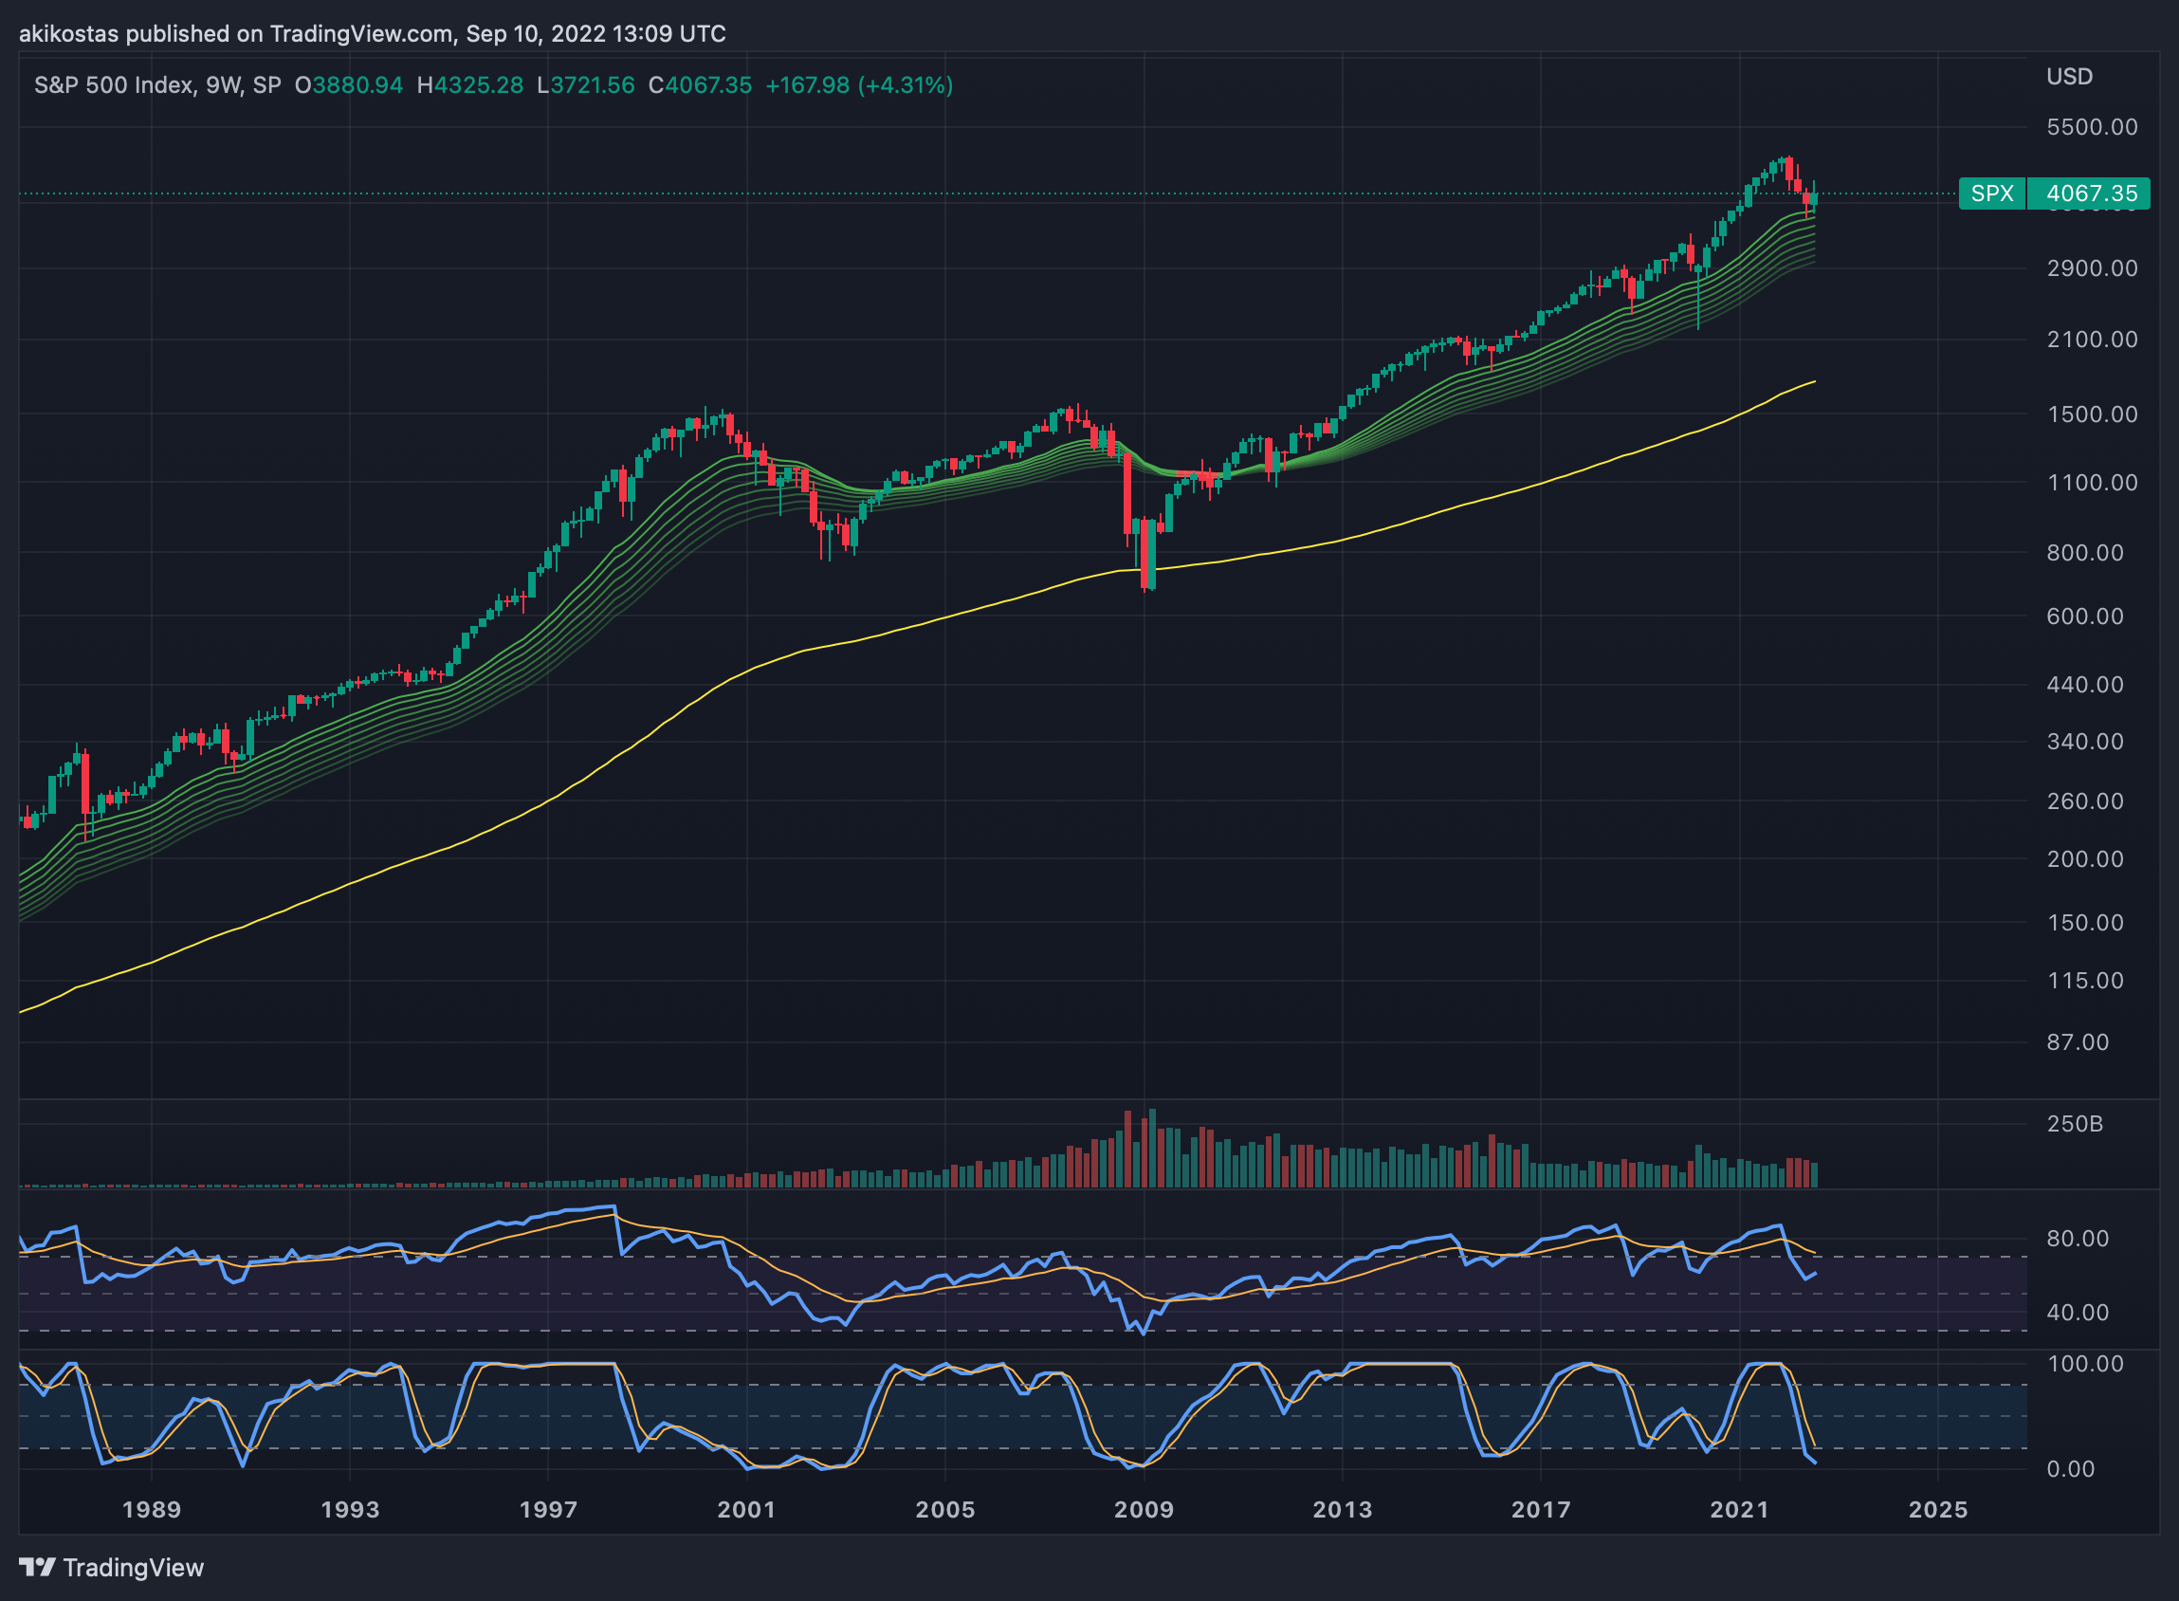Screen dimensions: 2179x1601
Task: Click the 200.00 price axis label
Action: click(2085, 859)
